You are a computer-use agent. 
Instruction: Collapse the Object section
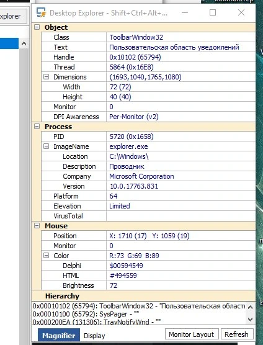[x=37, y=27]
